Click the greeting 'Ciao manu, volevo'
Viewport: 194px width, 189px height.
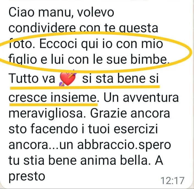point(61,12)
